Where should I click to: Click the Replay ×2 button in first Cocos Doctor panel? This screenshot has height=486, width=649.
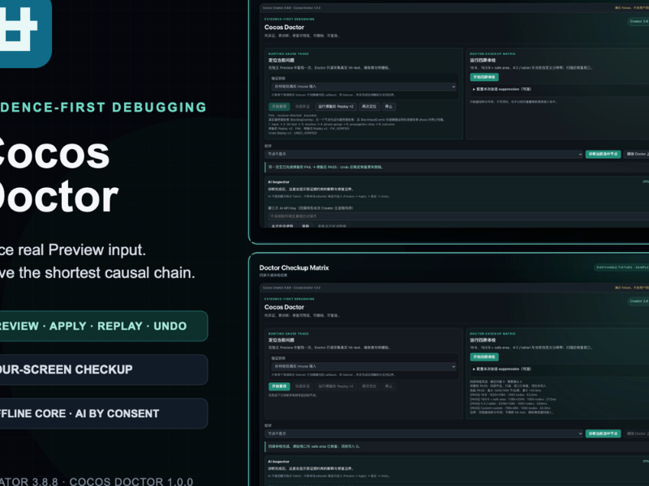click(336, 107)
